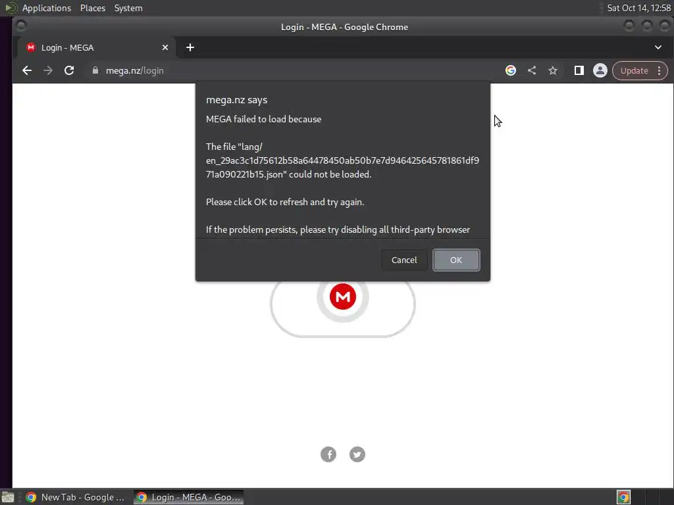Click the MEGA Facebook icon
674x505 pixels.
[x=328, y=454]
